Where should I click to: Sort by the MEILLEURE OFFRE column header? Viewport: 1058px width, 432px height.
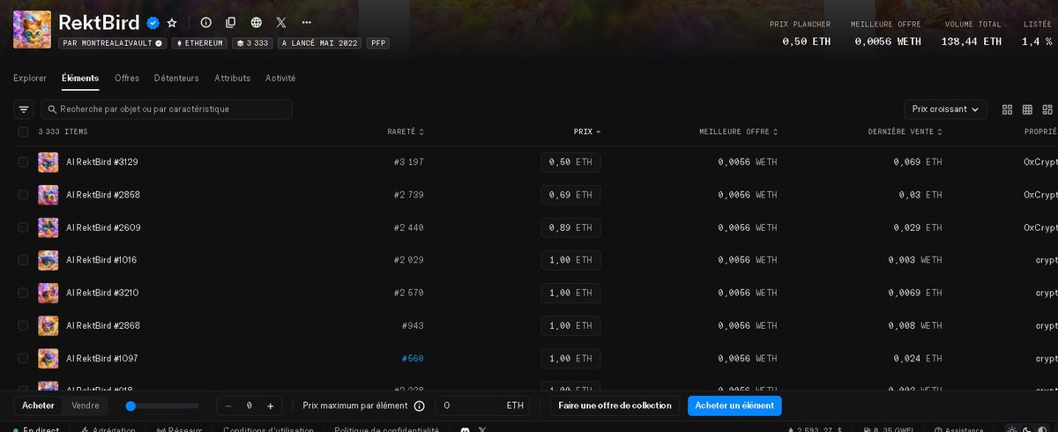[x=738, y=131]
